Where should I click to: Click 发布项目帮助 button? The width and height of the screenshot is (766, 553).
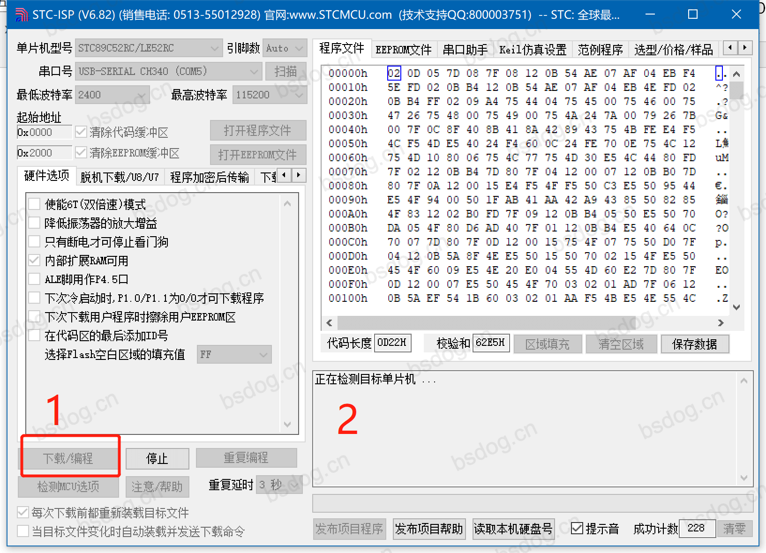[x=429, y=529]
